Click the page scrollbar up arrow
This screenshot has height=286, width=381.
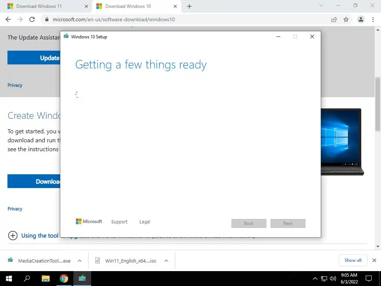click(378, 30)
